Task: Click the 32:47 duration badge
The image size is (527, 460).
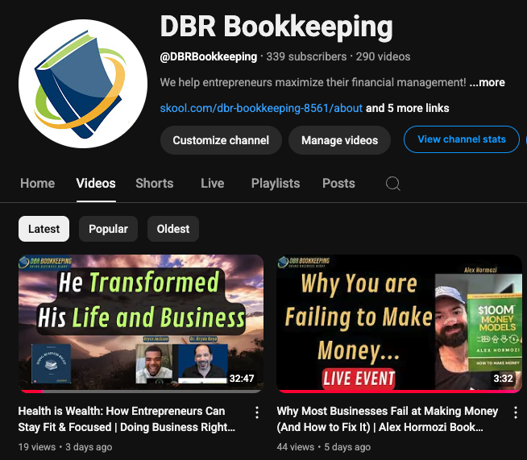Action: click(x=242, y=379)
